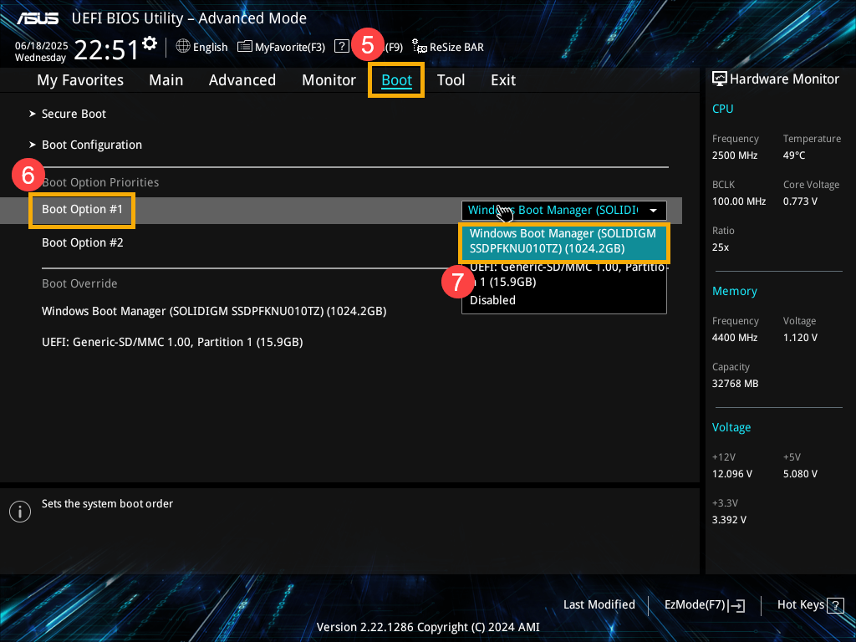Click the Hot Keys question mark icon
Viewport: 856px width, 642px height.
835,605
